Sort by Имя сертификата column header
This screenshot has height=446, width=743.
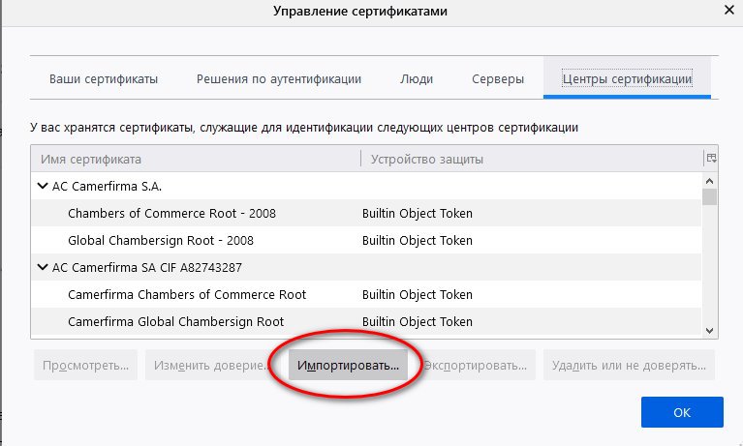pos(194,159)
